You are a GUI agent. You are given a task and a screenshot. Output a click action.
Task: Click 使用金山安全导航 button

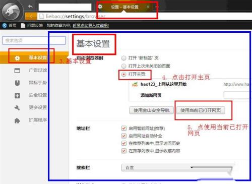[x=151, y=110]
